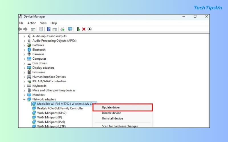This screenshot has width=228, height=142.
Task: Click the Back arrow toolbar icon
Action: click(20, 29)
